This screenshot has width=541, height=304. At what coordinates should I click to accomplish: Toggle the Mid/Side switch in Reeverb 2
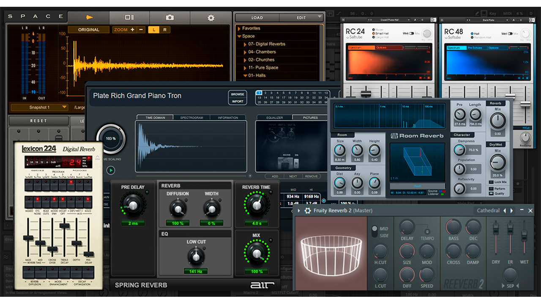(x=374, y=232)
